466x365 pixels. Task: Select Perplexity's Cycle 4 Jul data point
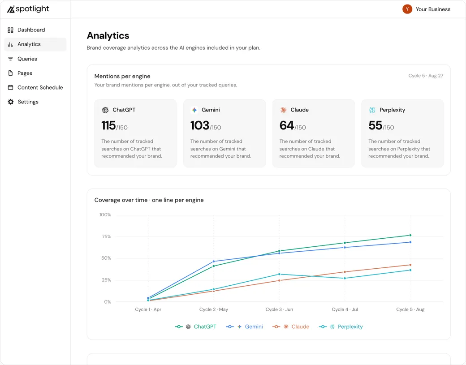point(345,278)
